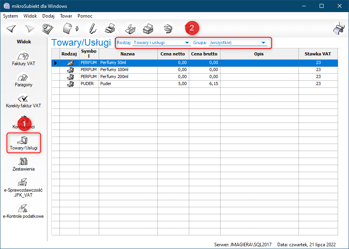Minimize the mikroSubiekt window
349x249 pixels.
point(304,6)
